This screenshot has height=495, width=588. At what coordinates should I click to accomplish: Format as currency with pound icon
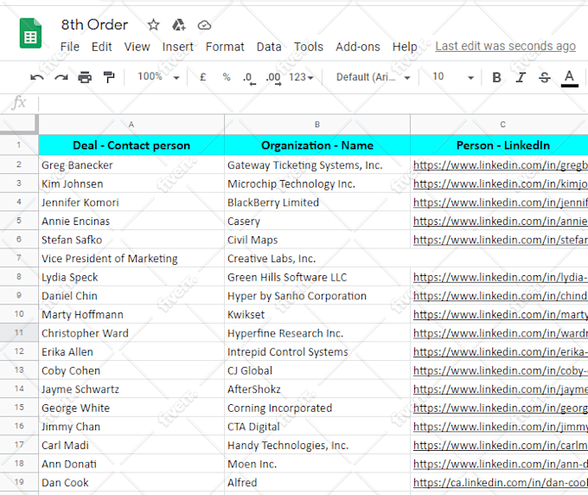pos(203,77)
